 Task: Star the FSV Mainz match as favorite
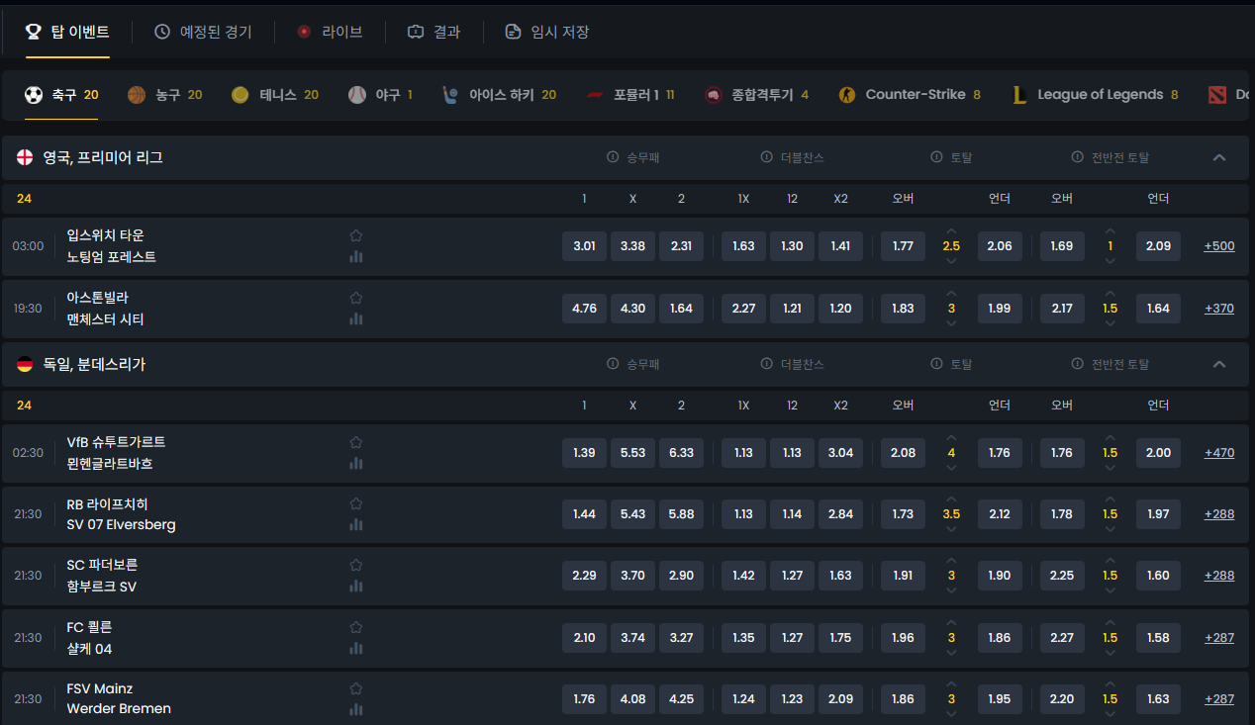pyautogui.click(x=356, y=688)
